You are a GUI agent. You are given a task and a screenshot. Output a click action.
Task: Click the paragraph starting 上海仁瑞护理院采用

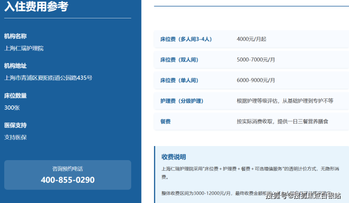coord(250,173)
